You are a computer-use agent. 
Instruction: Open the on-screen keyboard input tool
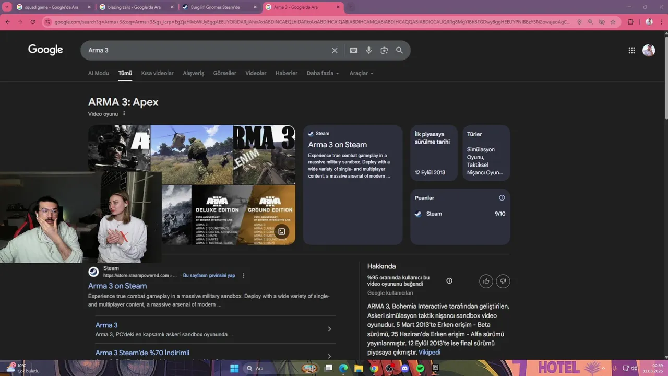click(353, 50)
